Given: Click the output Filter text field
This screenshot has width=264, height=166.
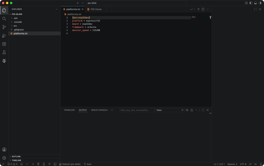Looking at the screenshot, I should tap(136, 110).
